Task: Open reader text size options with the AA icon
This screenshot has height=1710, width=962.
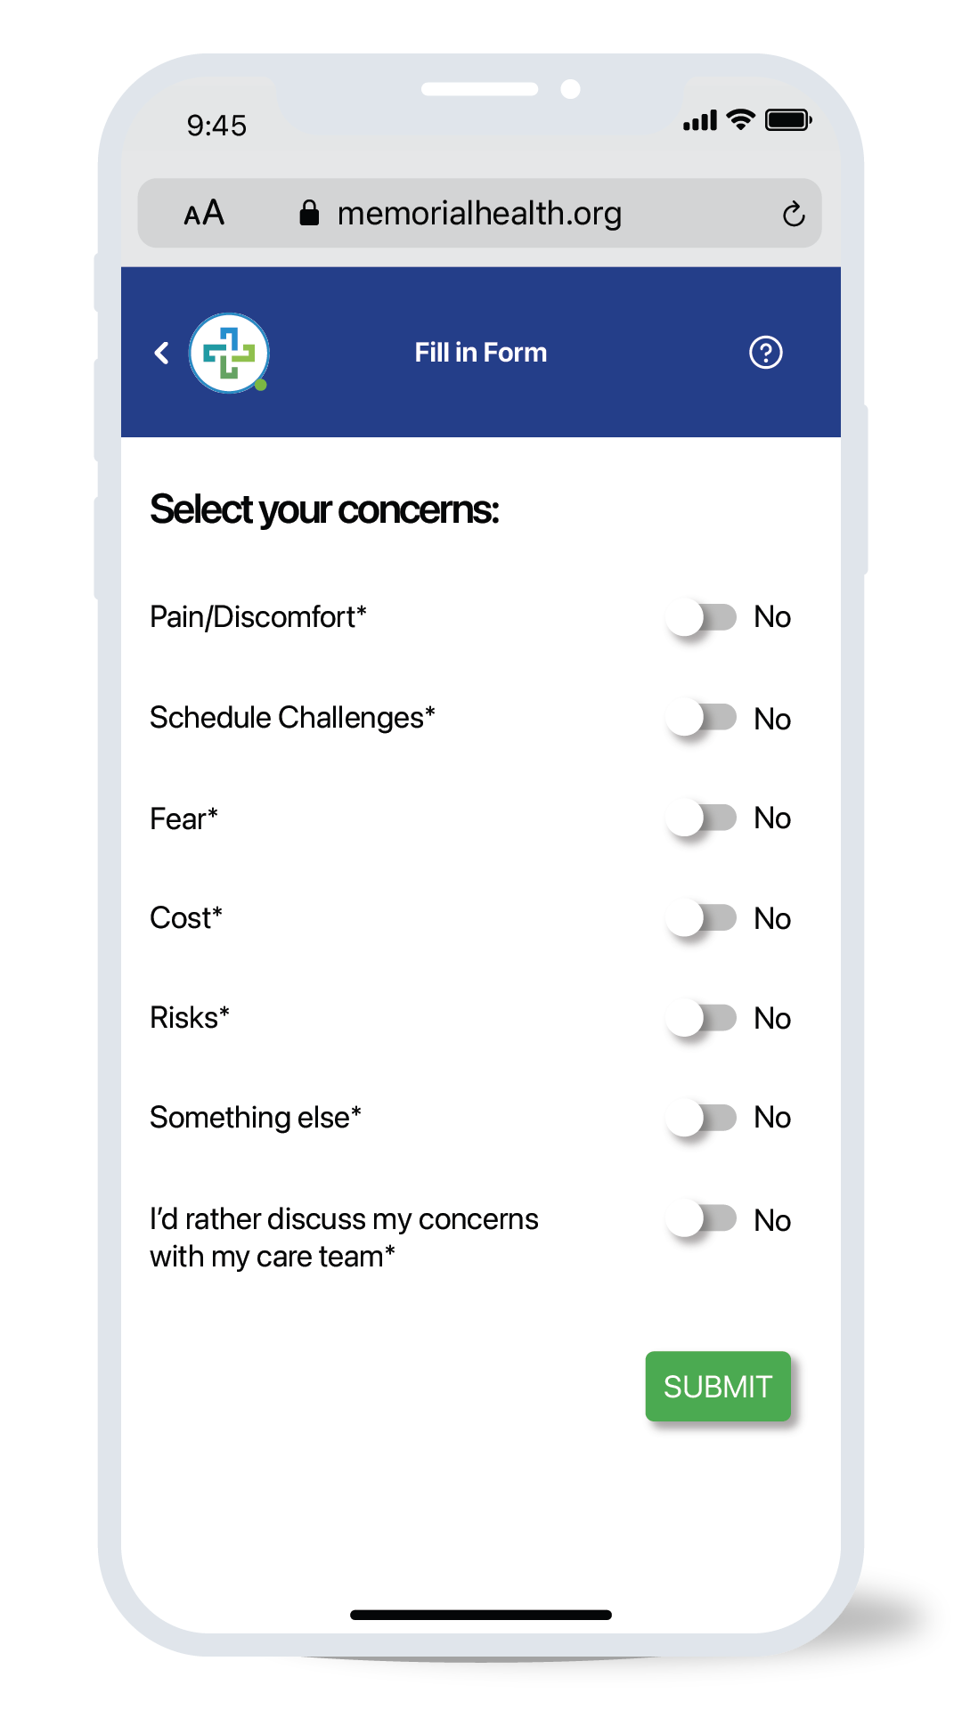Action: point(203,213)
